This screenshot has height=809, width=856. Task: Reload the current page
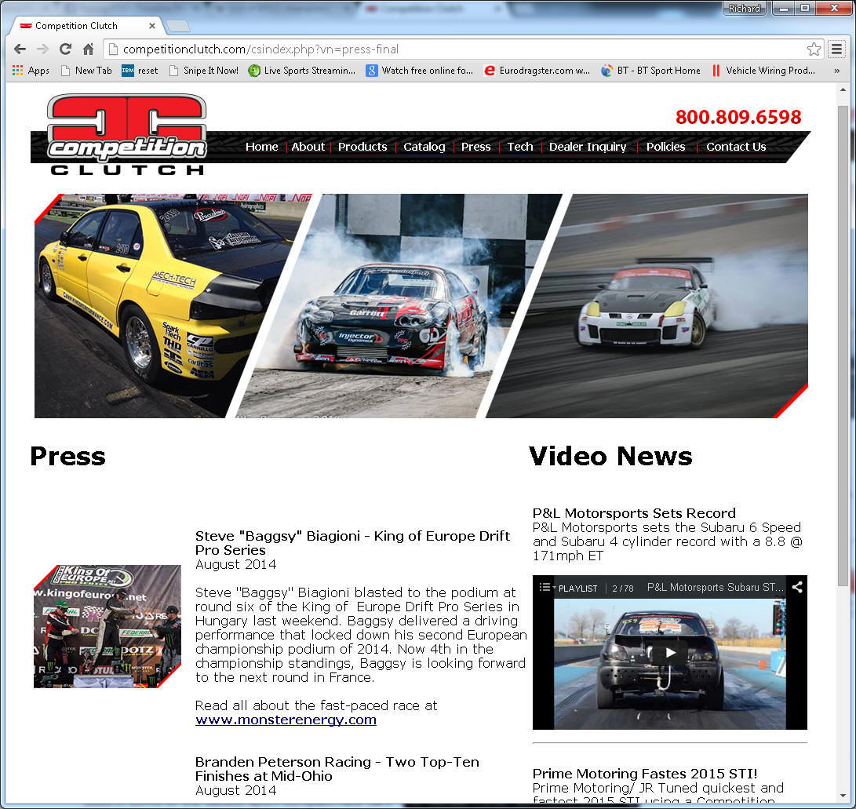pos(65,49)
